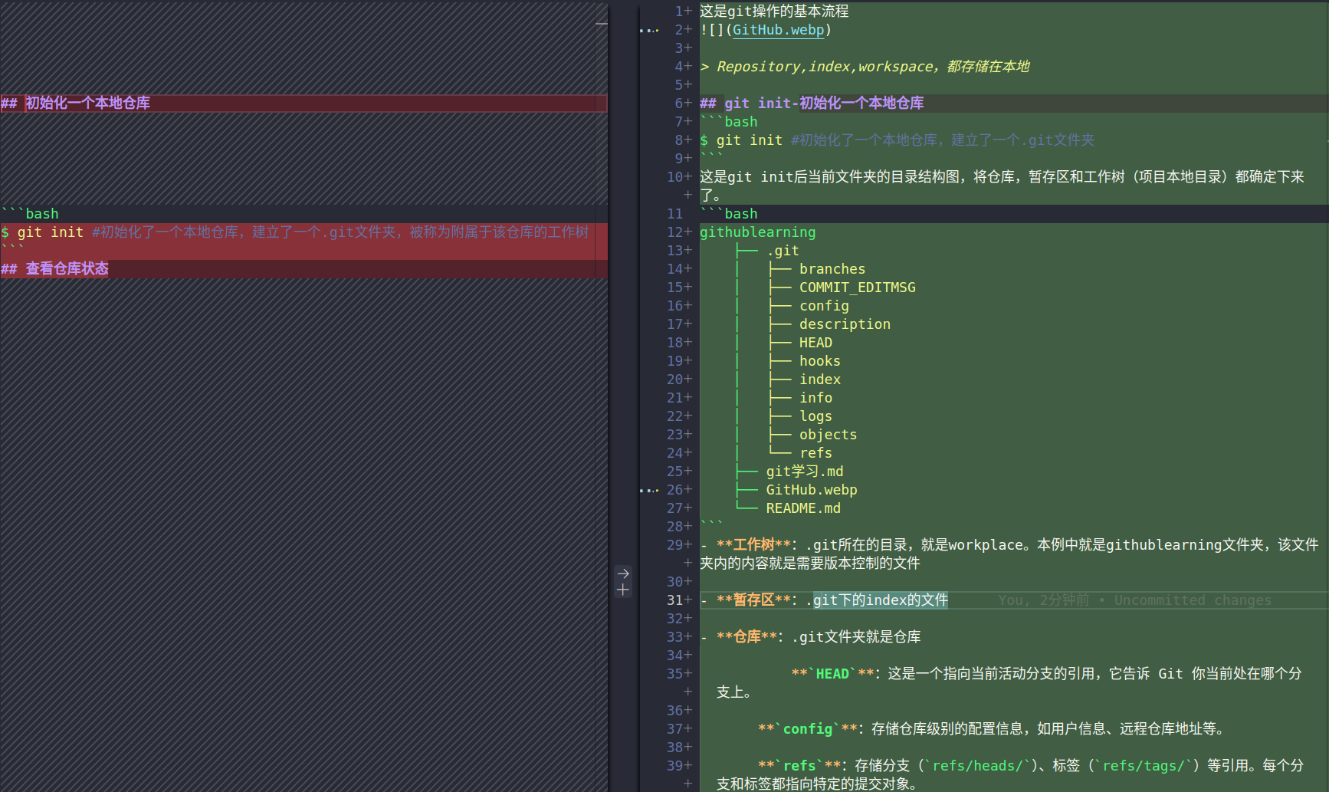Click the 'GitHub.webp' entry on line 26

coord(812,490)
